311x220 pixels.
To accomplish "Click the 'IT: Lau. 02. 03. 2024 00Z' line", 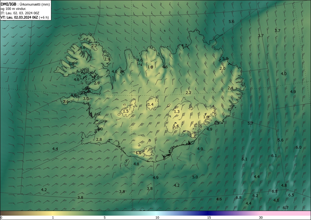I will coord(20,13).
